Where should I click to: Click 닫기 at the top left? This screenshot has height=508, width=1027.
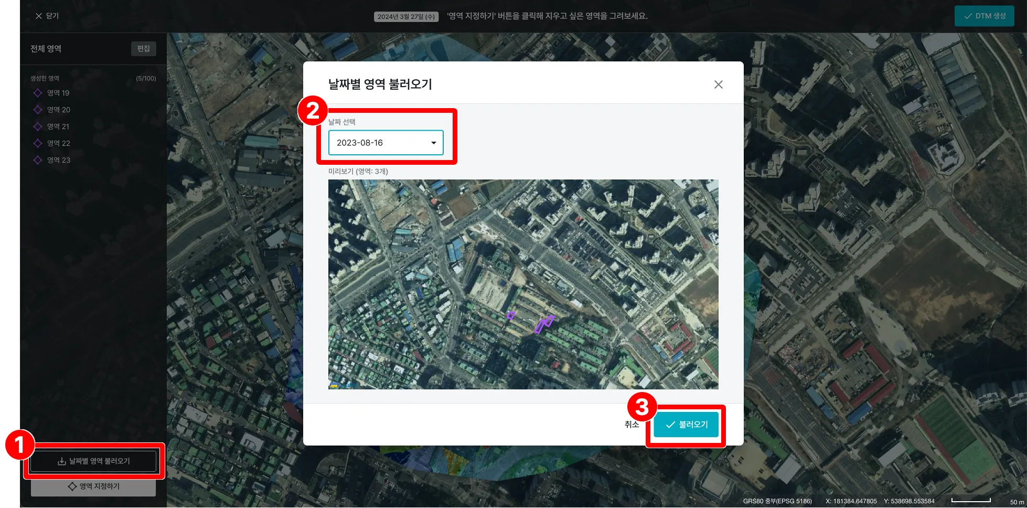47,16
